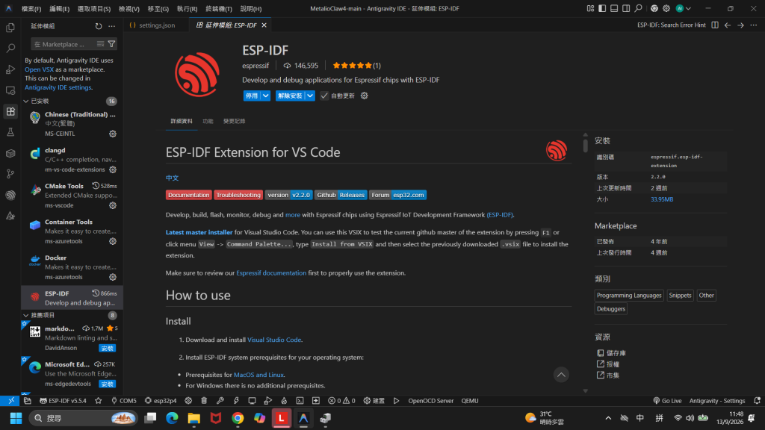Viewport: 765px width, 430px height.
Task: Customize layout icon in title bar
Action: [590, 8]
